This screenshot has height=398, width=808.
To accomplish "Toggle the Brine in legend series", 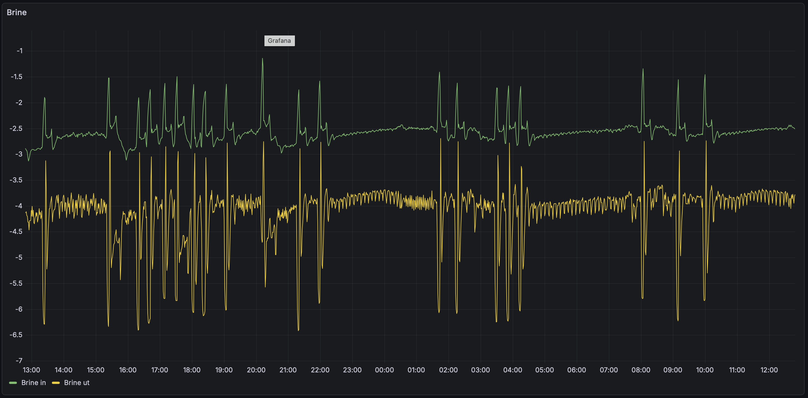I will [34, 383].
